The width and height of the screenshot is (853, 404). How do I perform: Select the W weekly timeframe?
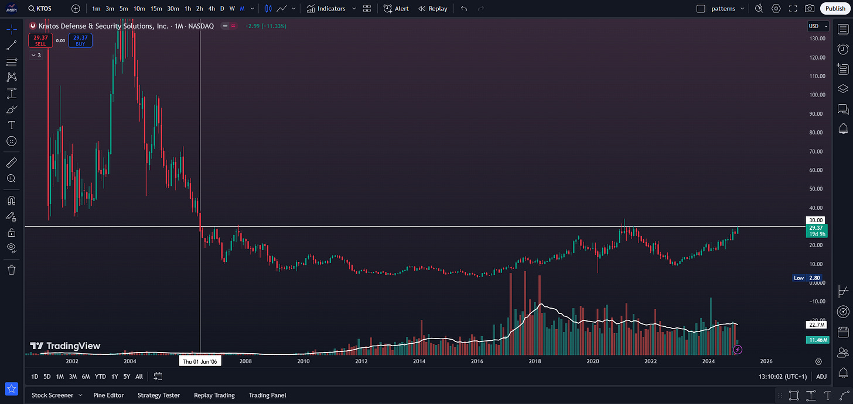(x=232, y=9)
